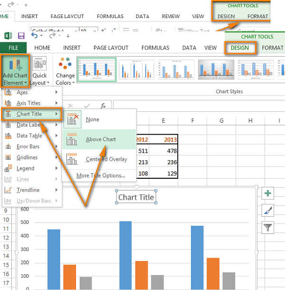
Task: Click the Save icon in quick access toolbar
Action: (x=21, y=36)
